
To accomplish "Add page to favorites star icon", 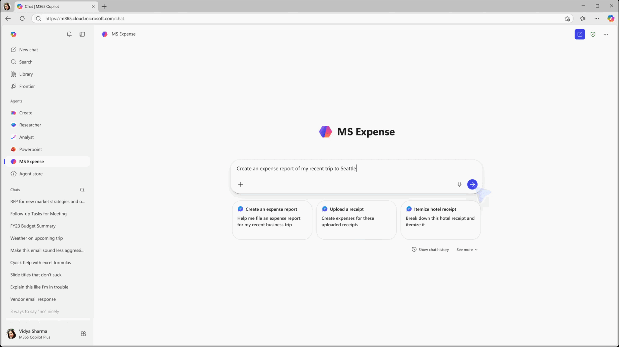I will point(567,18).
